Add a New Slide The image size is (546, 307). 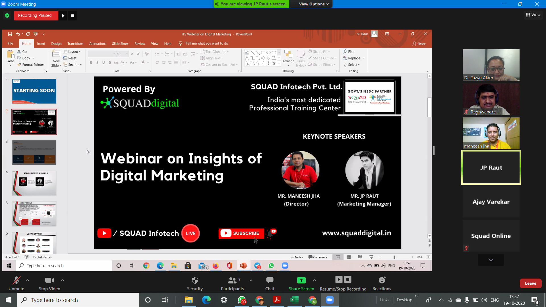coord(56,58)
